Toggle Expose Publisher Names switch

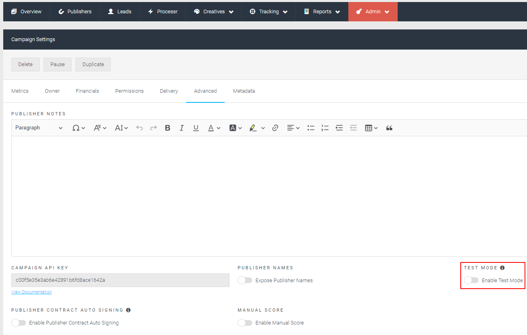(x=245, y=280)
